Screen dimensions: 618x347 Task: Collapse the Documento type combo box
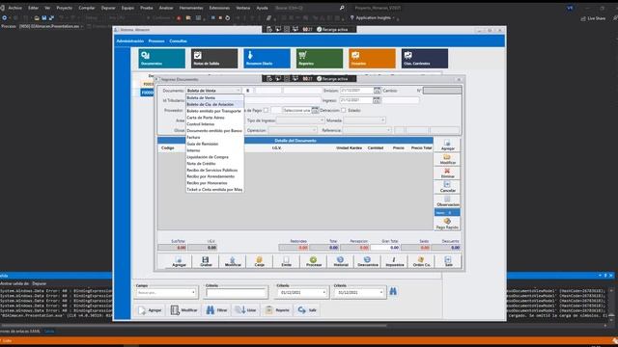[x=239, y=91]
